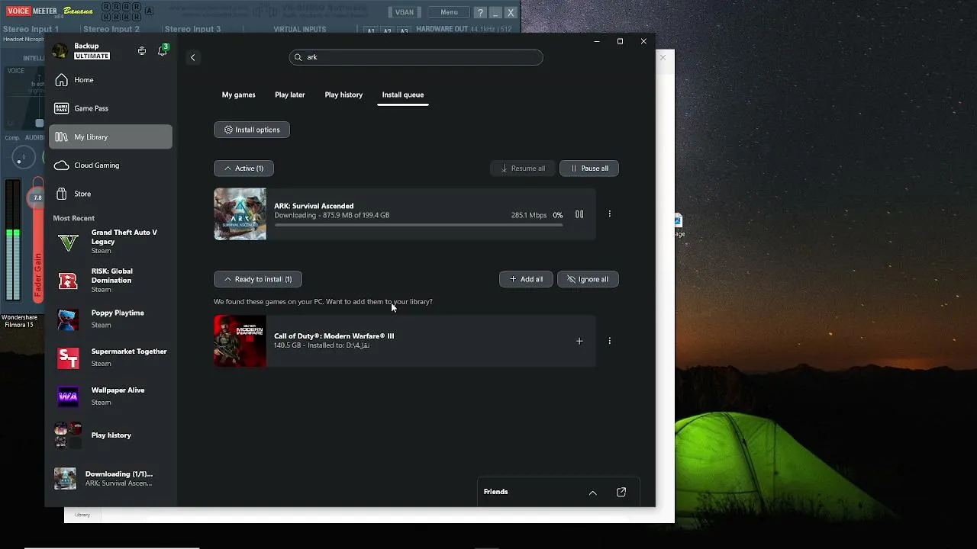Screen dimensions: 977x549
Task: Open ARK: Survival Ascended thumbnail
Action: pos(240,214)
